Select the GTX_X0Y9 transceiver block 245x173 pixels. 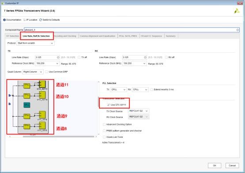[42, 115]
